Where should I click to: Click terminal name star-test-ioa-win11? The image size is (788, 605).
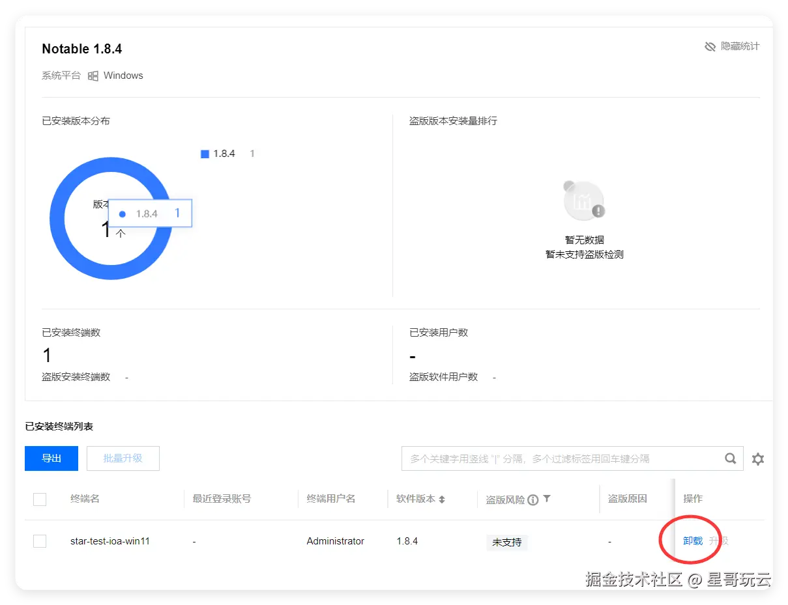110,541
